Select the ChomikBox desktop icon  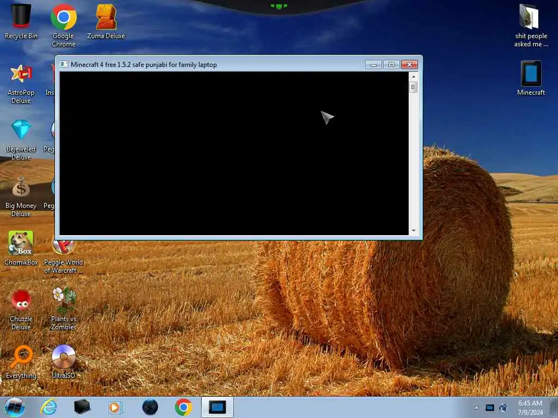tap(21, 248)
